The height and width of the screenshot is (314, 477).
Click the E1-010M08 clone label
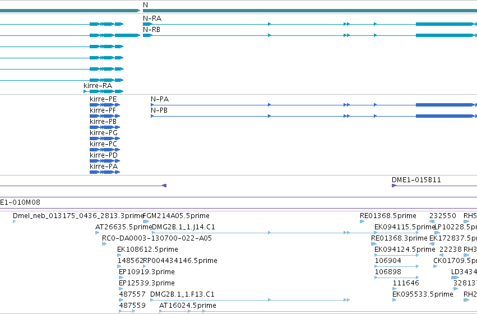coord(20,202)
